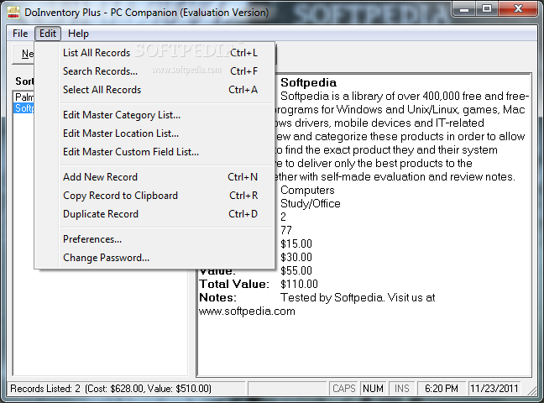The height and width of the screenshot is (403, 544).
Task: Click the window resize grip corner
Action: 532,391
